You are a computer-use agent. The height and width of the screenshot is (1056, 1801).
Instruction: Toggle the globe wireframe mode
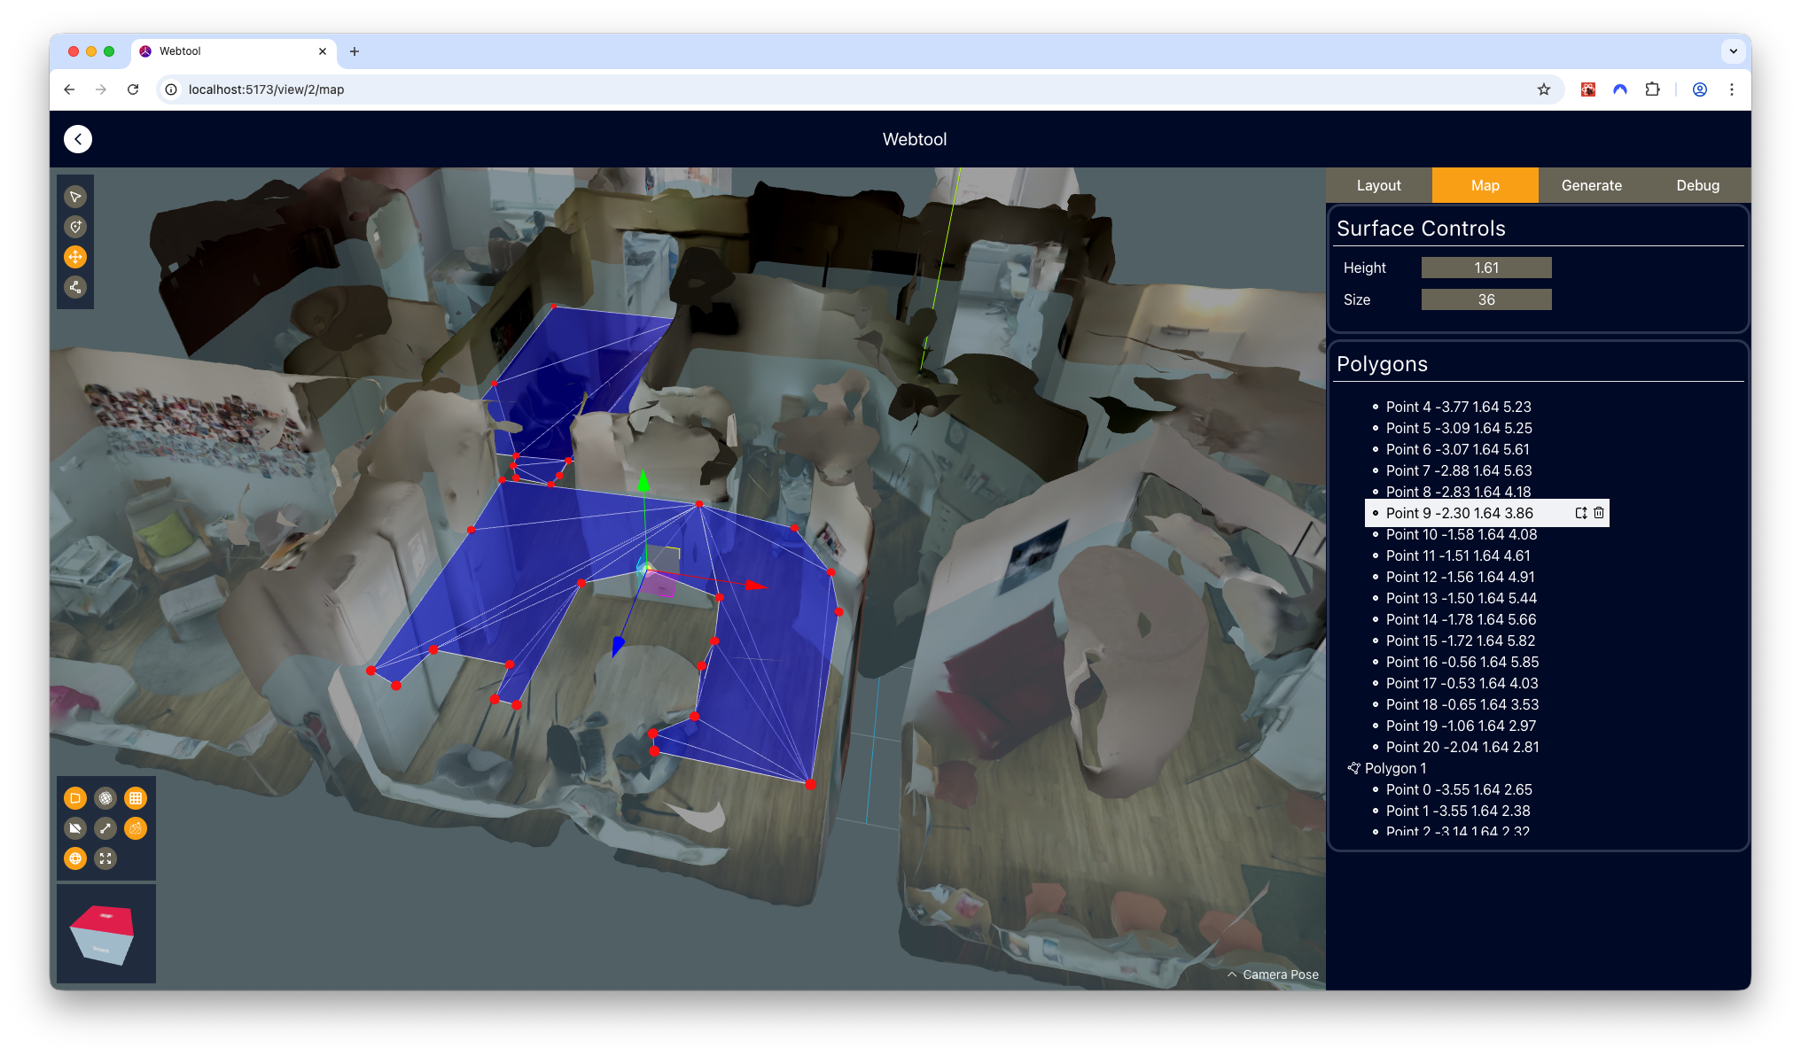[75, 858]
